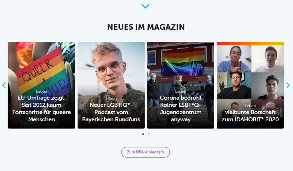Click the NEUES IM MAGAZIN heading

[146, 27]
